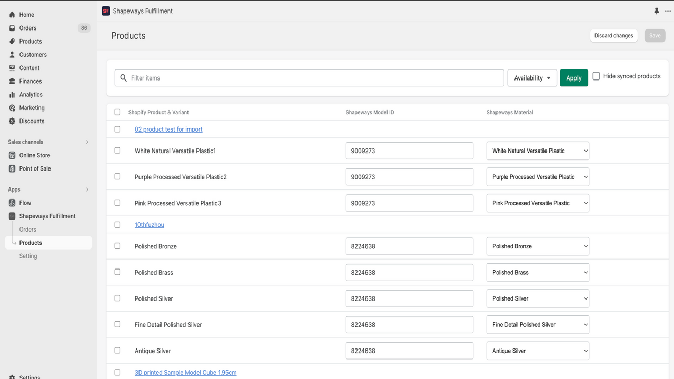Click the Apply button

pyautogui.click(x=573, y=77)
